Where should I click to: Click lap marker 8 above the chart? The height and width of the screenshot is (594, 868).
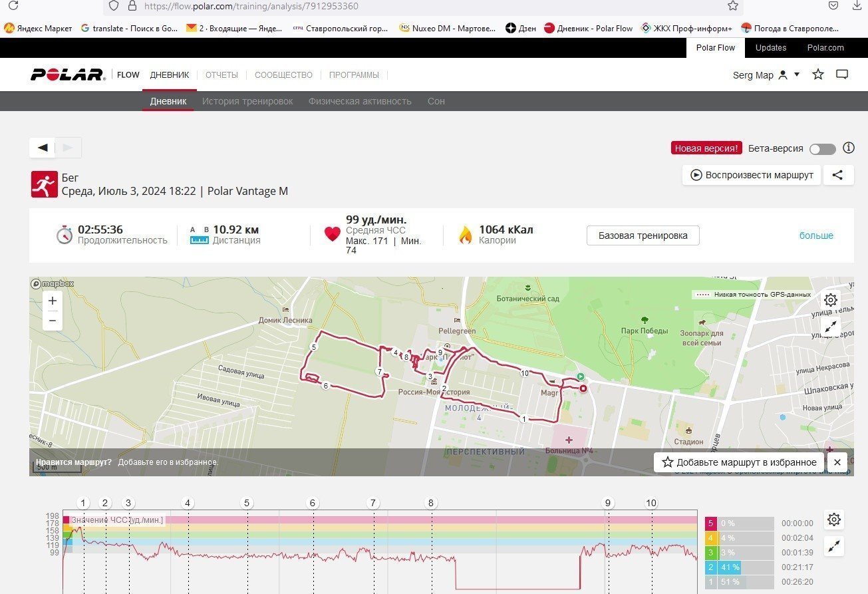pos(431,503)
